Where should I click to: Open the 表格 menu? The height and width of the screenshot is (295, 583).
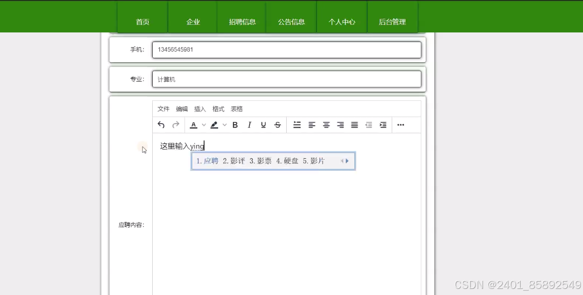pyautogui.click(x=236, y=109)
